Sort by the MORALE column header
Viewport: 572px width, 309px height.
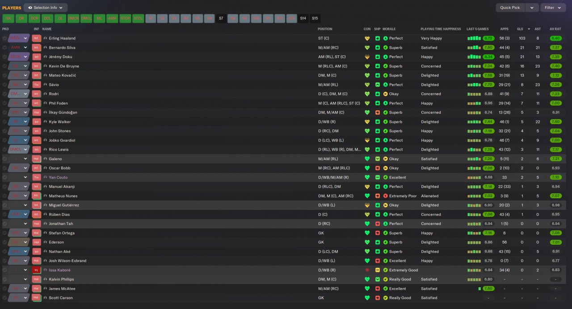(389, 29)
